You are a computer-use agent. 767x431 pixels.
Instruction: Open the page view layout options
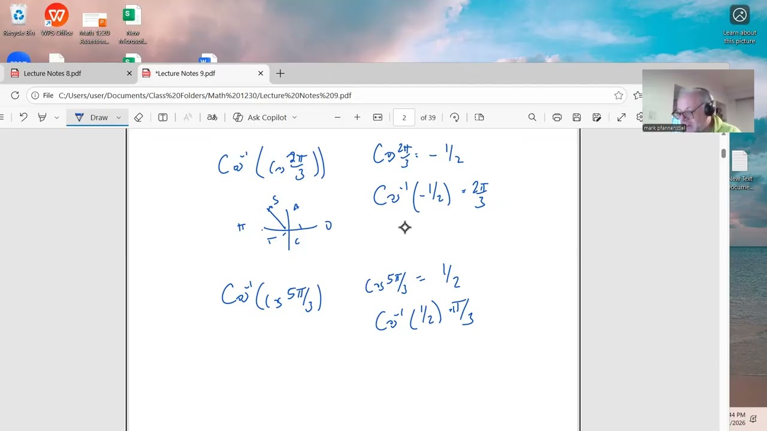pyautogui.click(x=479, y=117)
